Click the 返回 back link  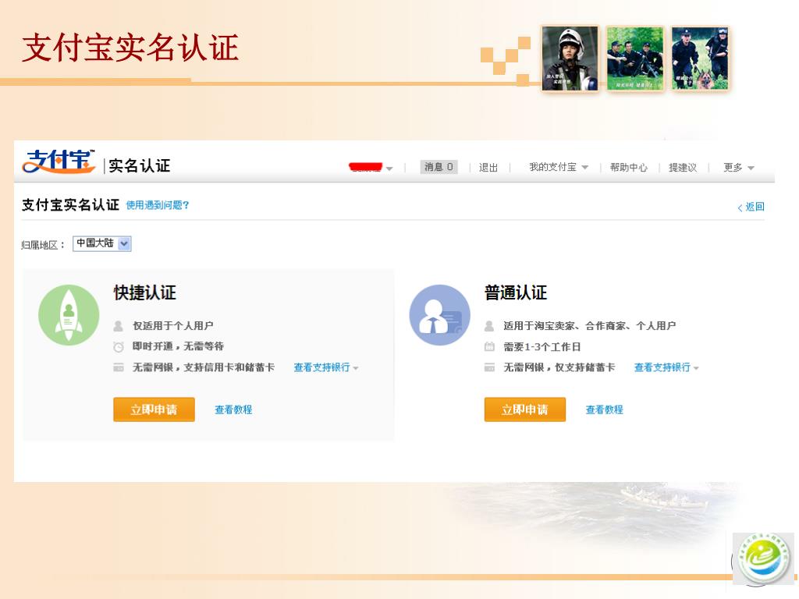click(751, 207)
